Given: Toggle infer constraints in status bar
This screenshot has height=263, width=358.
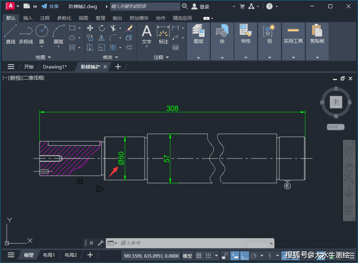Looking at the screenshot, I should click(x=225, y=256).
